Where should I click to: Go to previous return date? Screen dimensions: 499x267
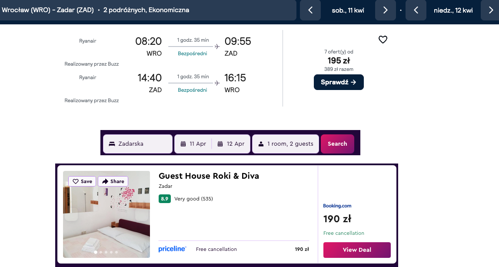[x=416, y=10]
